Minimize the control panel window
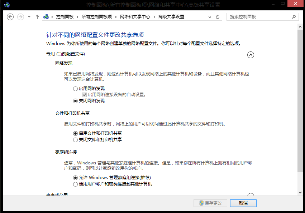 click(x=273, y=4)
